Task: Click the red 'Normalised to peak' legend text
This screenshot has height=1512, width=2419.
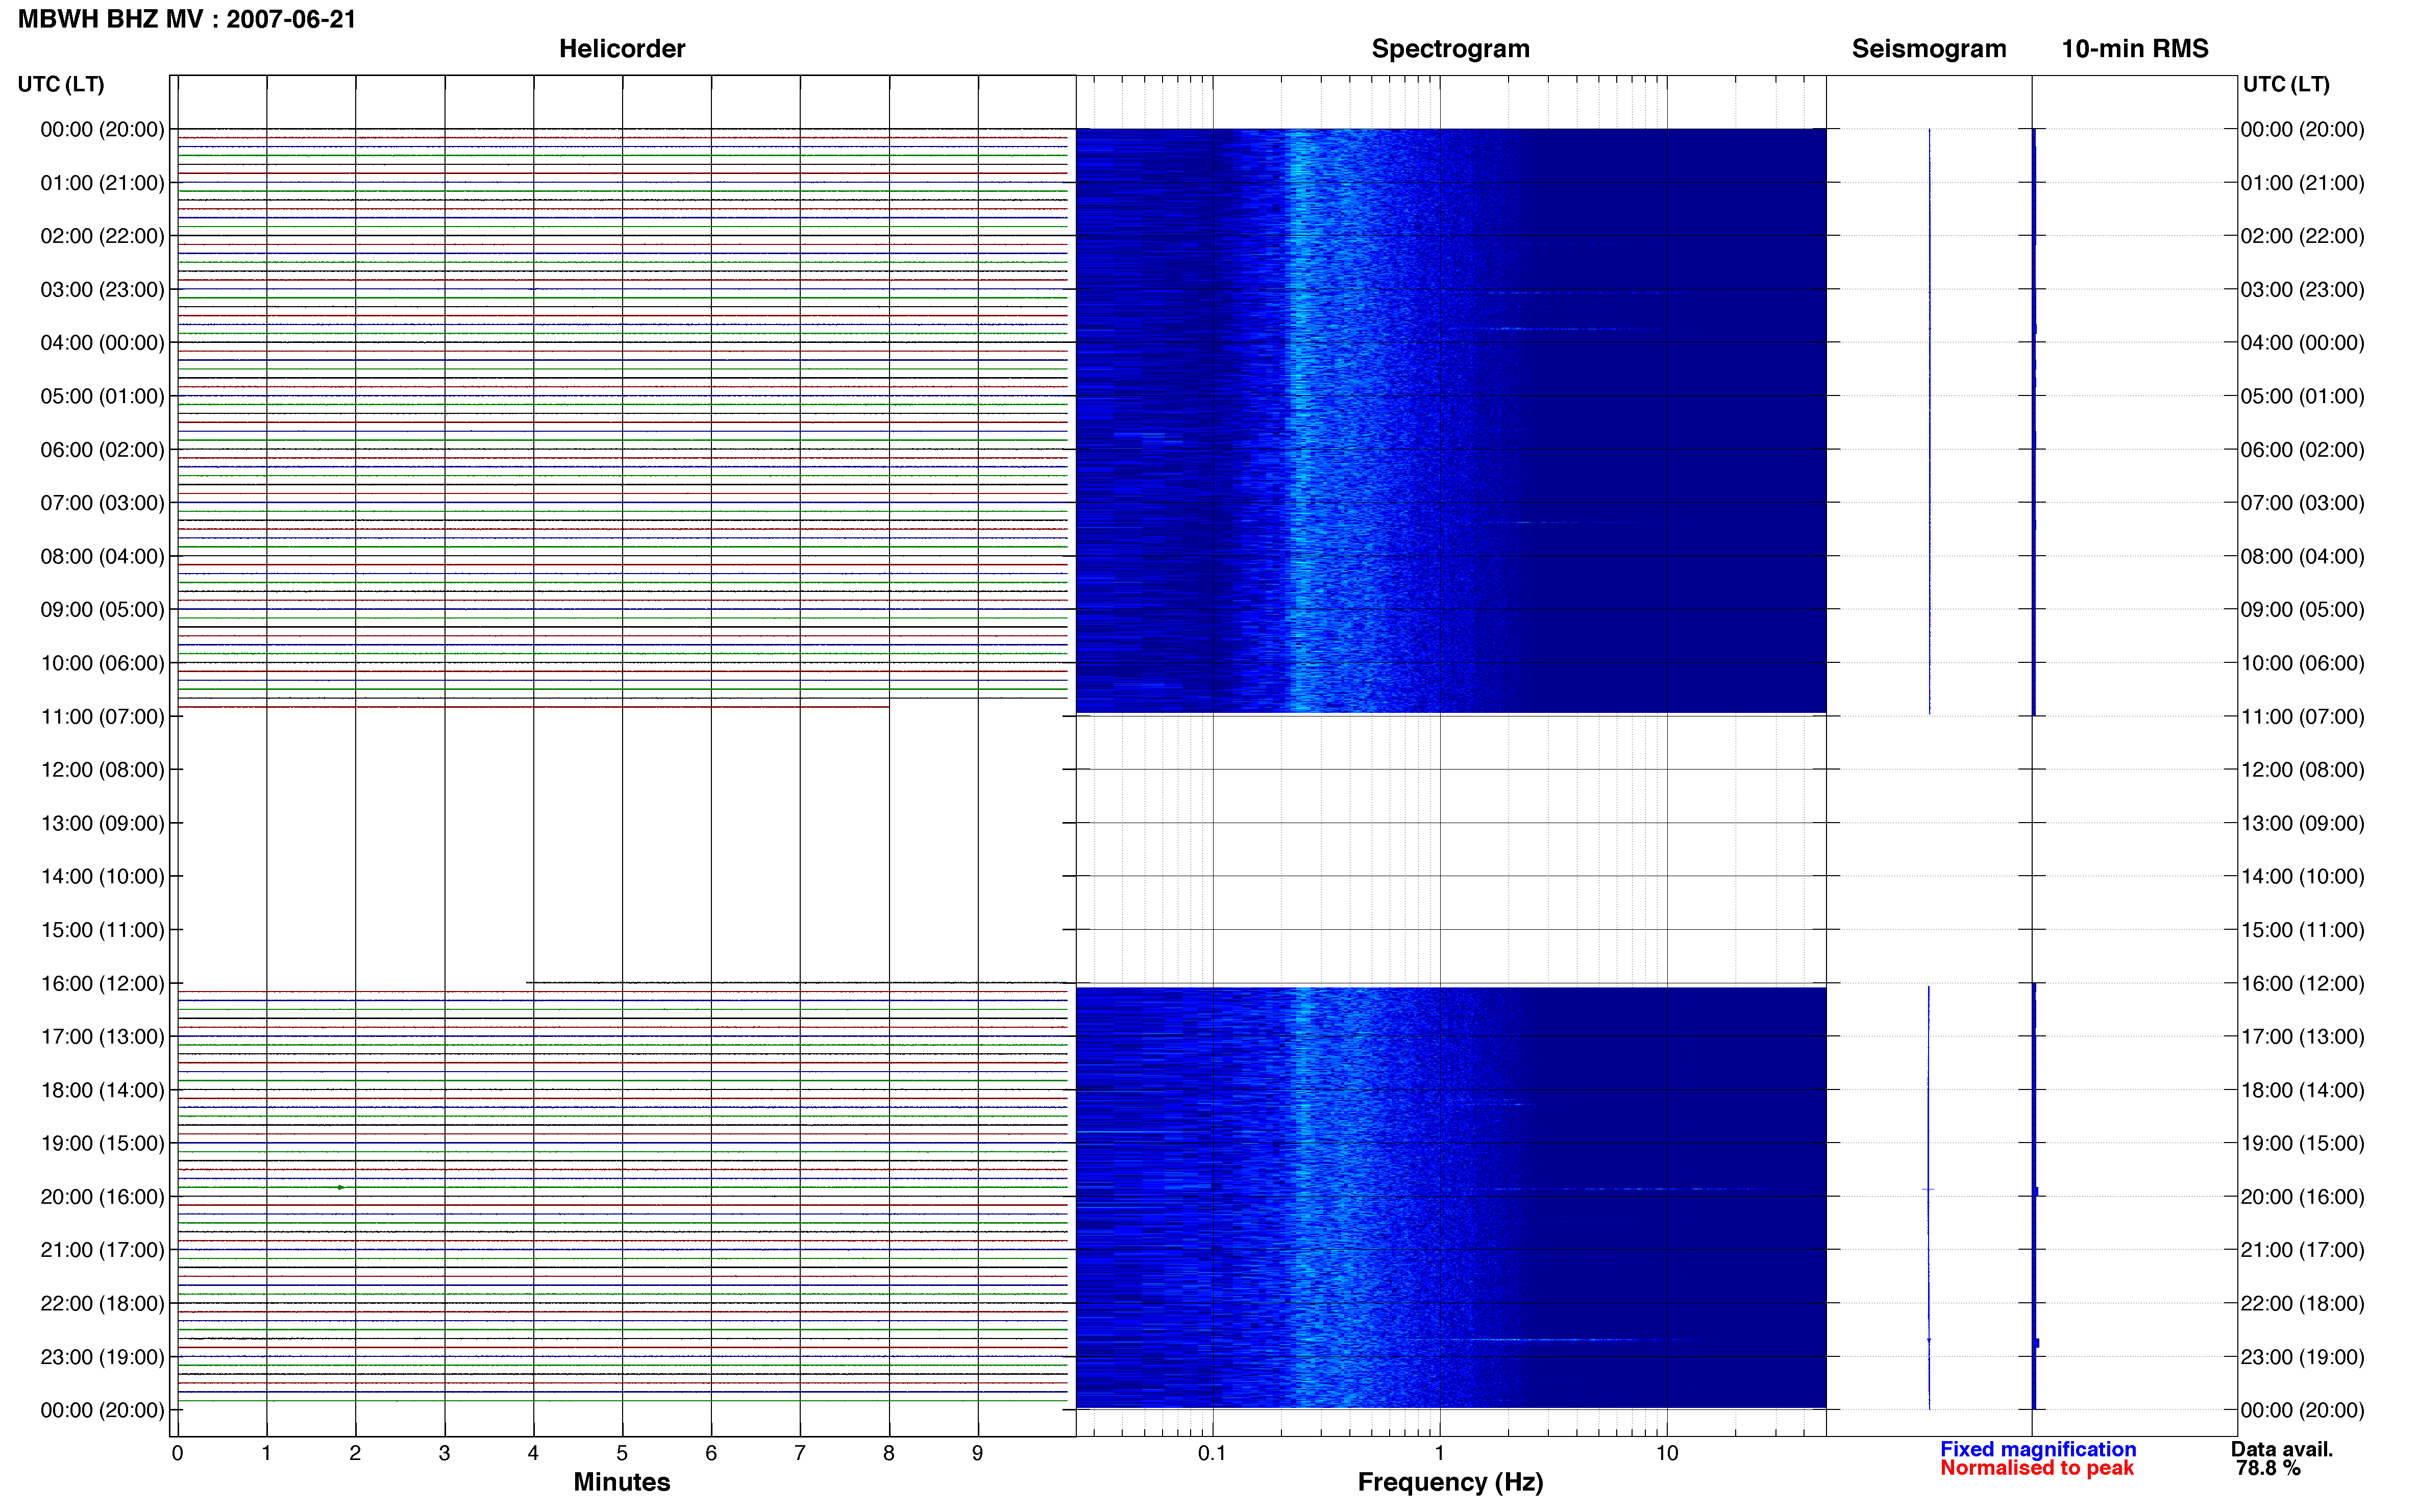Action: 2037,1468
